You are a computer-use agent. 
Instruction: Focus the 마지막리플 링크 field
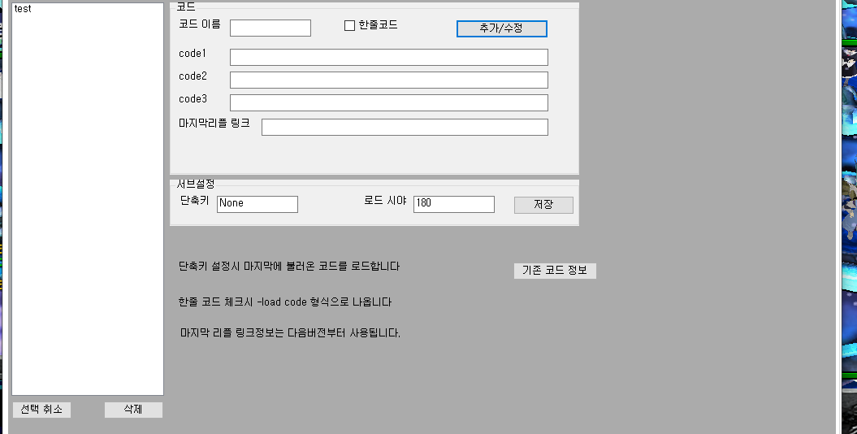(x=404, y=128)
